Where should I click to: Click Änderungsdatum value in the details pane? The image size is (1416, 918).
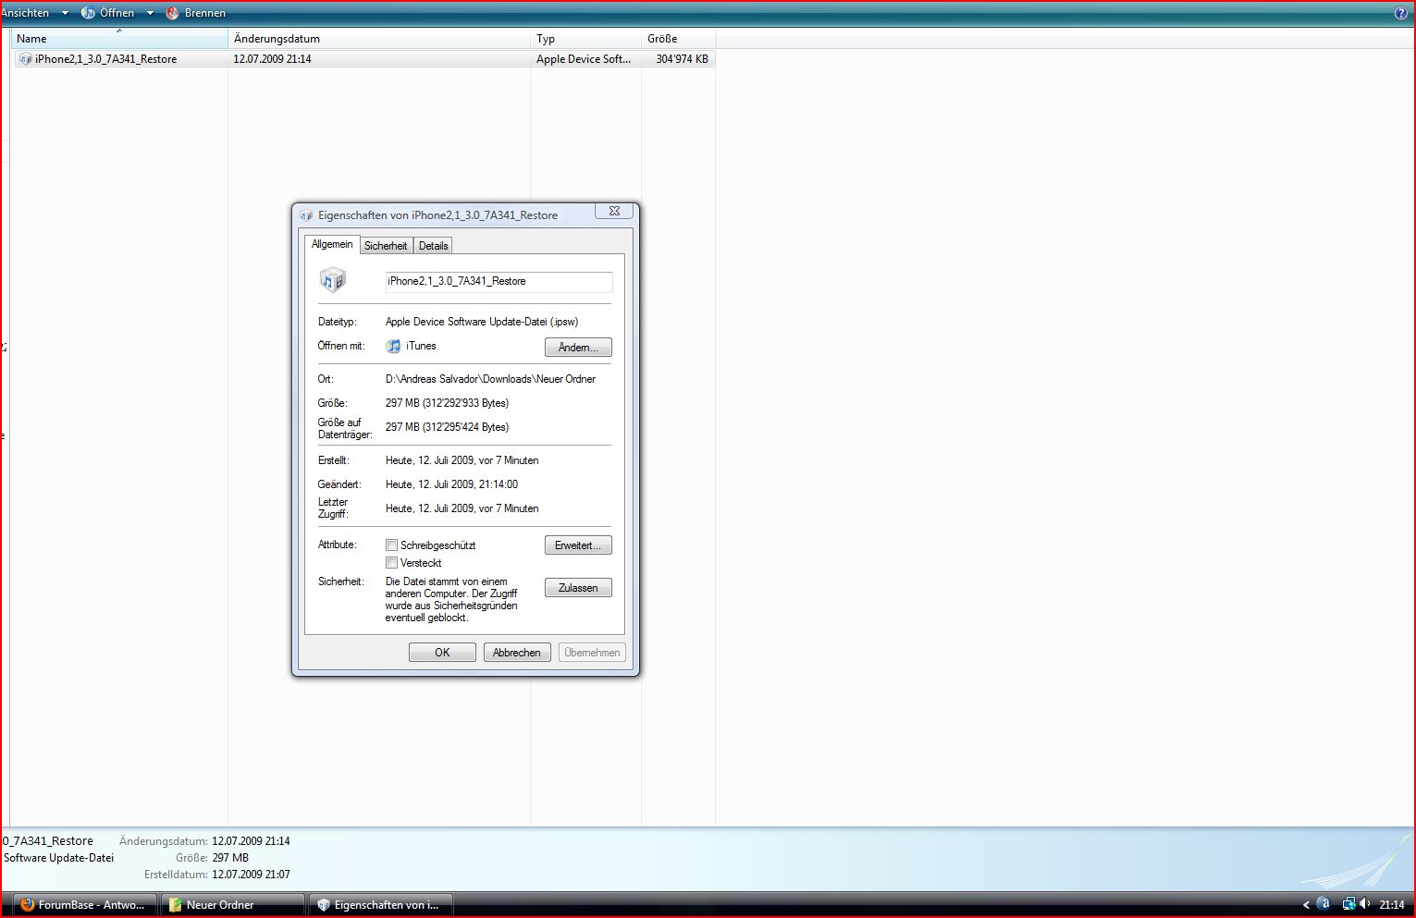pos(251,841)
